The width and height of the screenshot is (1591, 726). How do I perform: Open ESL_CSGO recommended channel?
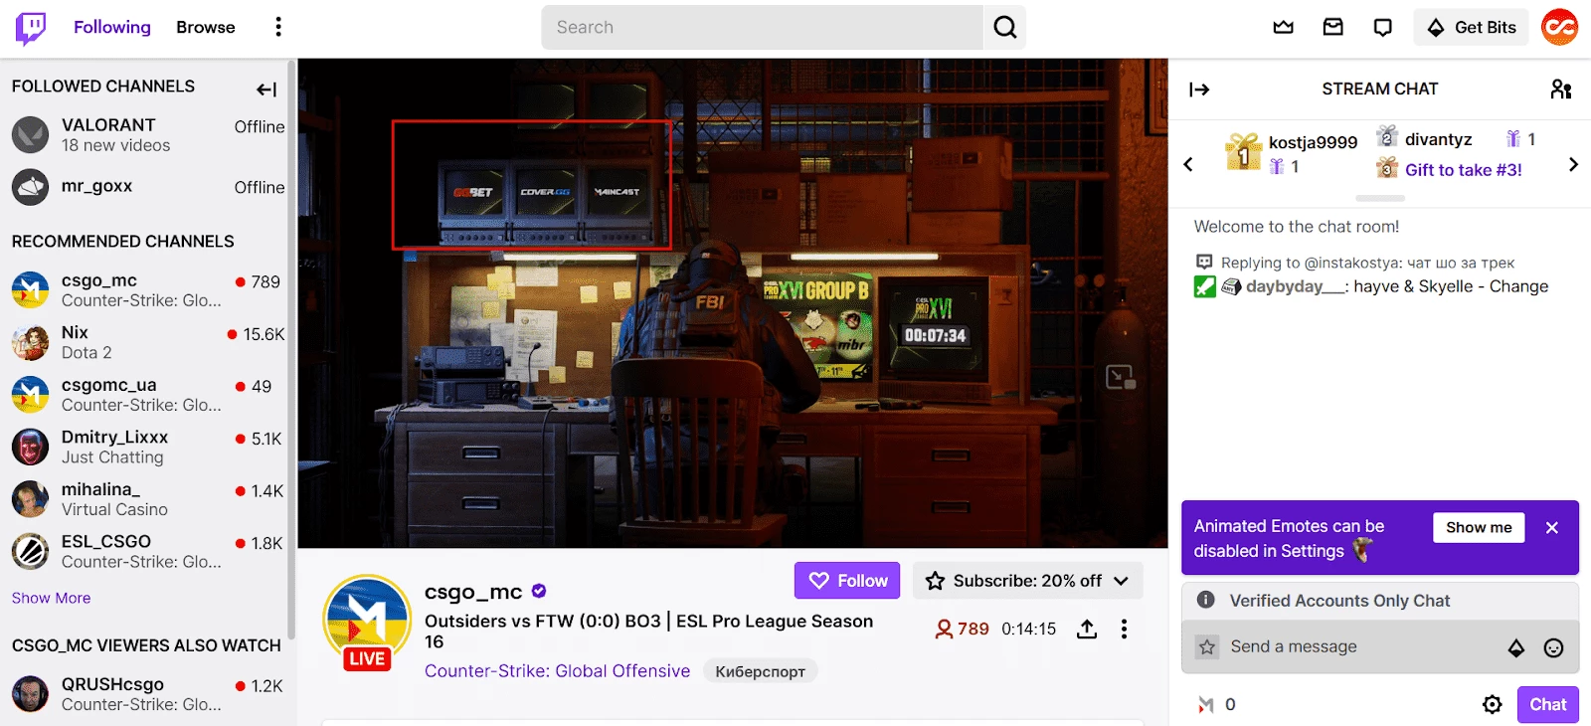click(148, 551)
